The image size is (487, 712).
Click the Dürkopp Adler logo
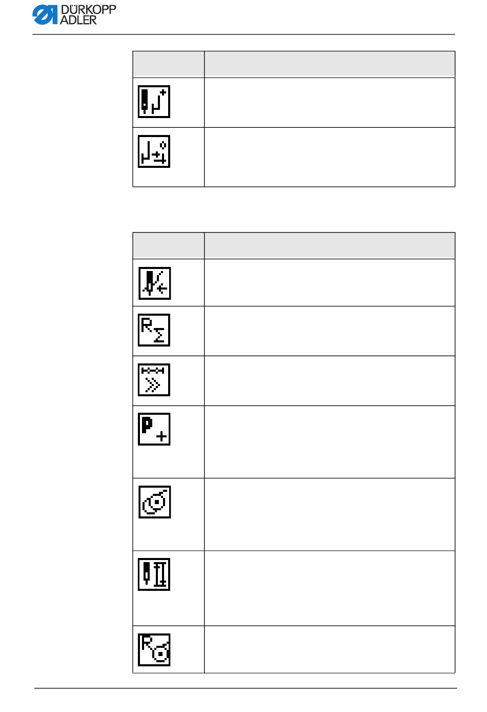74,14
